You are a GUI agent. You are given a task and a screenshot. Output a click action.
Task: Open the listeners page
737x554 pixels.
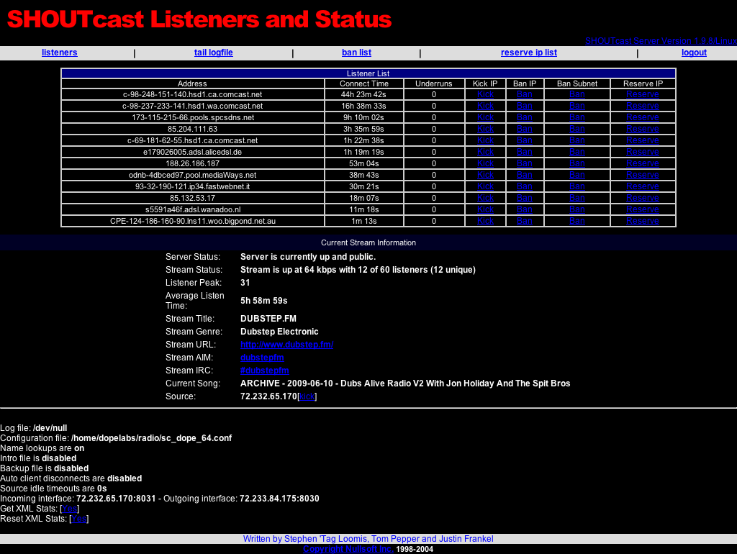(x=59, y=53)
